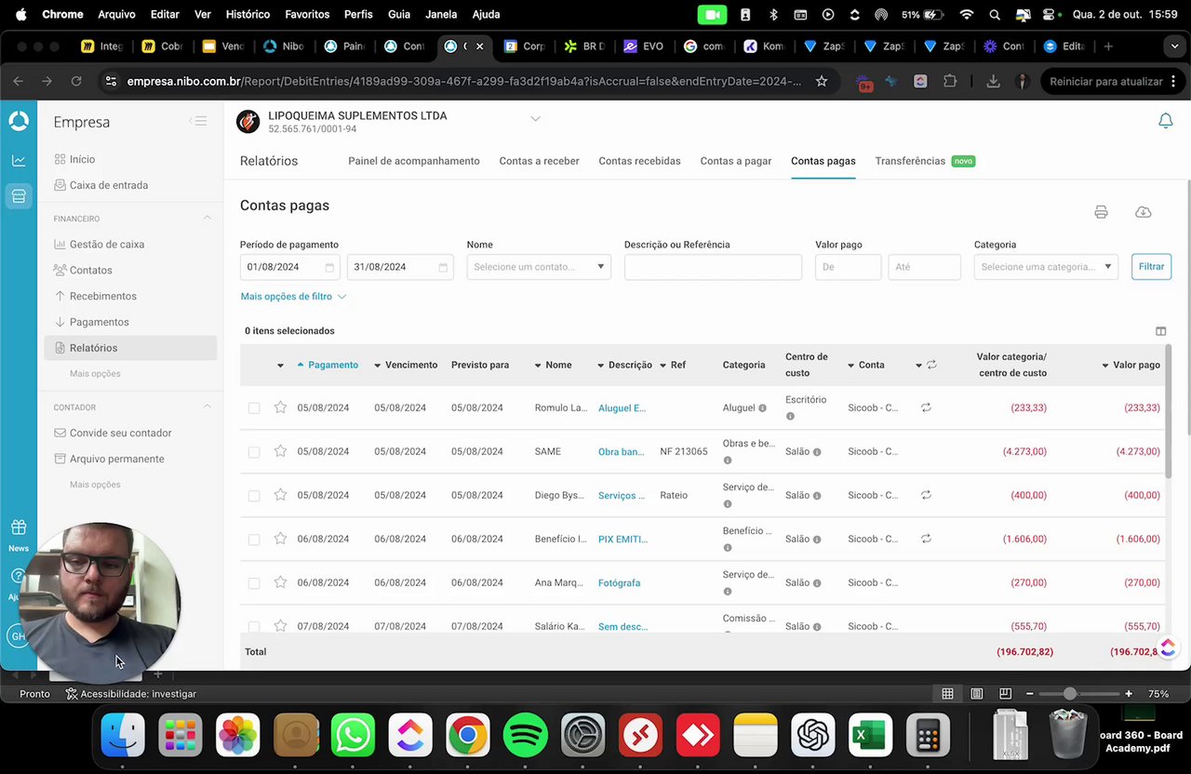Open Excel from the Dock
The width and height of the screenshot is (1191, 774).
coord(871,737)
